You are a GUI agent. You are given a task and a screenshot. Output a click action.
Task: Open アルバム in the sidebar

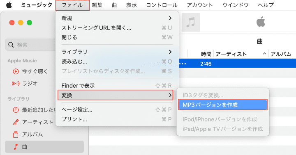32,134
